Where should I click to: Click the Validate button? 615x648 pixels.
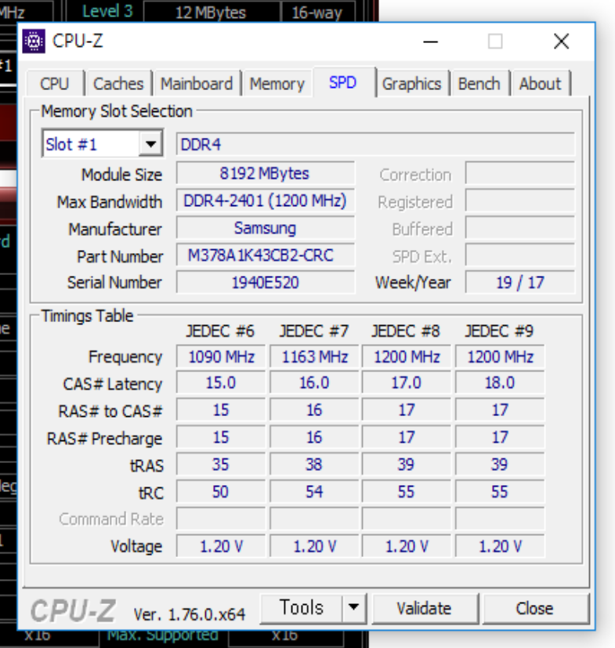click(x=425, y=608)
